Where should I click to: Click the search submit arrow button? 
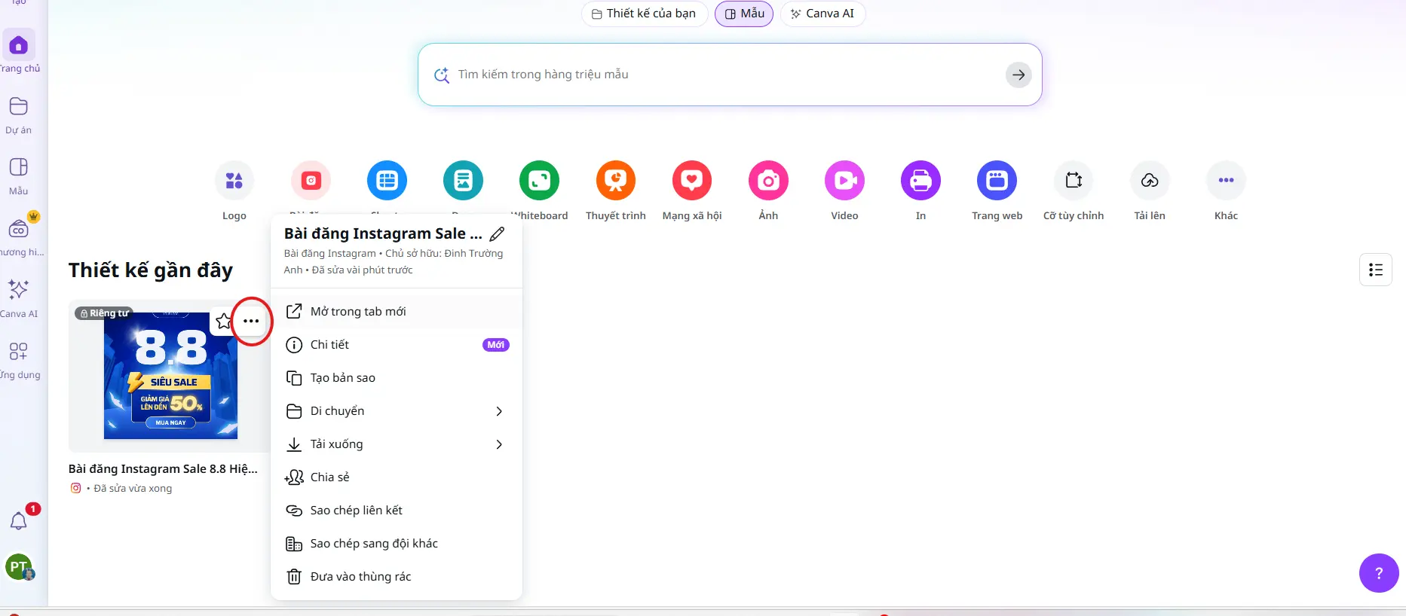(1019, 75)
